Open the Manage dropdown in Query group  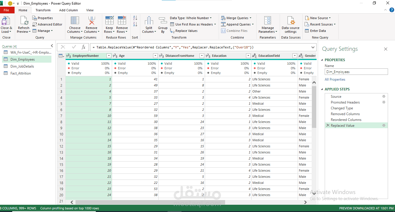(43, 31)
